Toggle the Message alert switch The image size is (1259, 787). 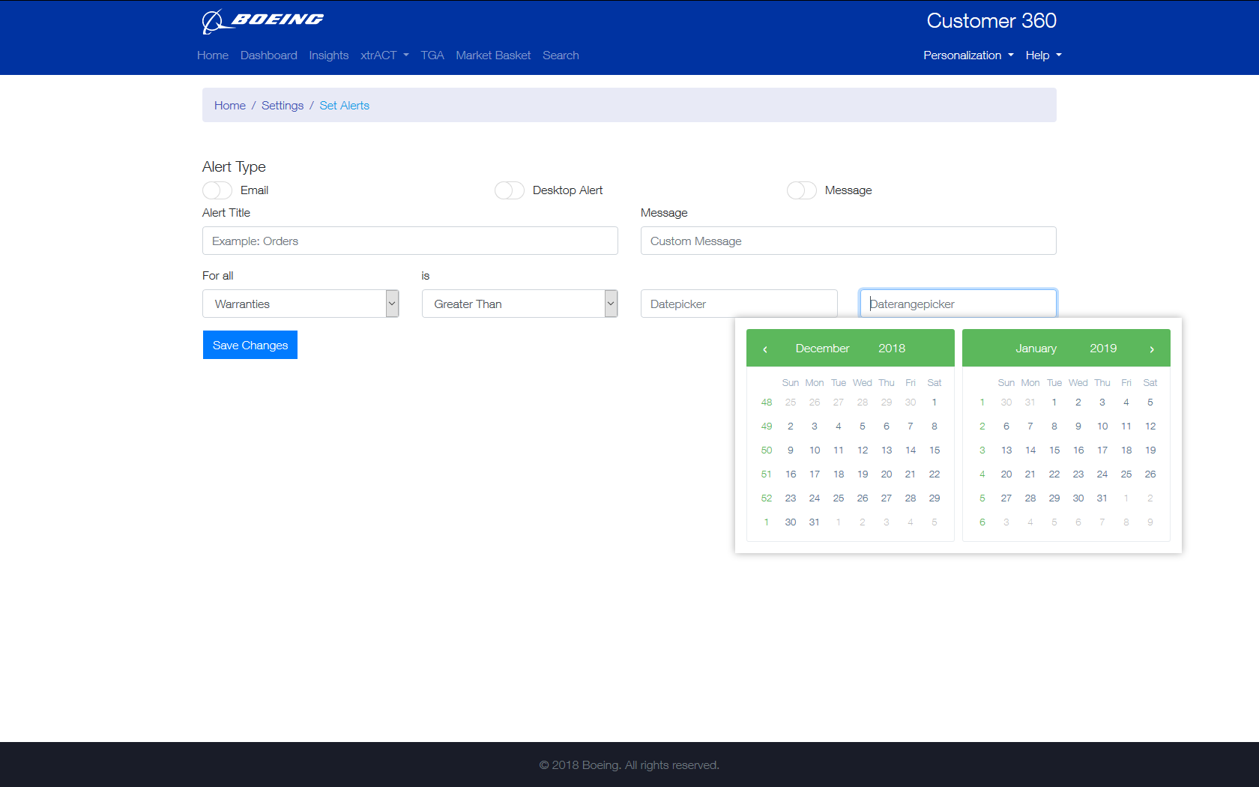802,190
